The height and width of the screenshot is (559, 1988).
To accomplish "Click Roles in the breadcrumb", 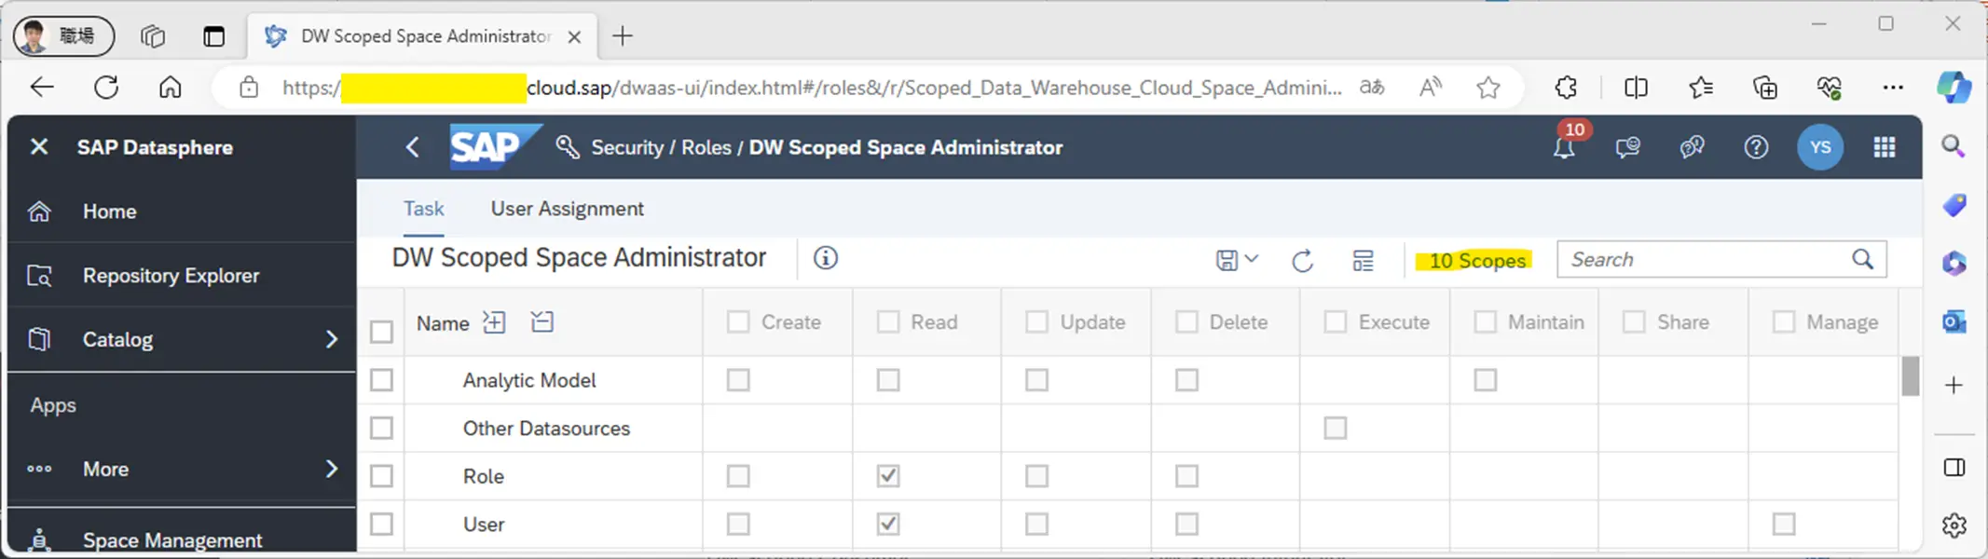I will point(706,147).
